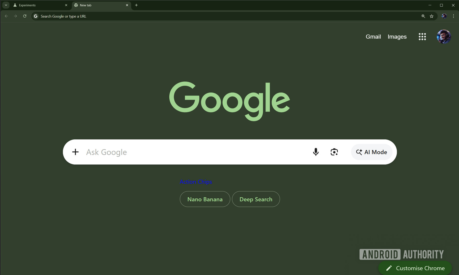
Task: Bookmark this page with the star icon
Action: 432,16
